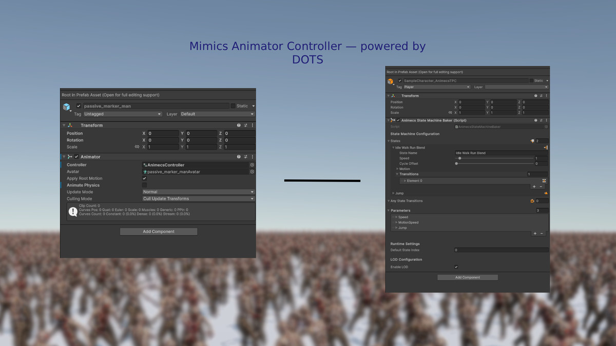The height and width of the screenshot is (346, 616).
Task: Disable Animecs State Machine Baker script checkbox
Action: 398,120
